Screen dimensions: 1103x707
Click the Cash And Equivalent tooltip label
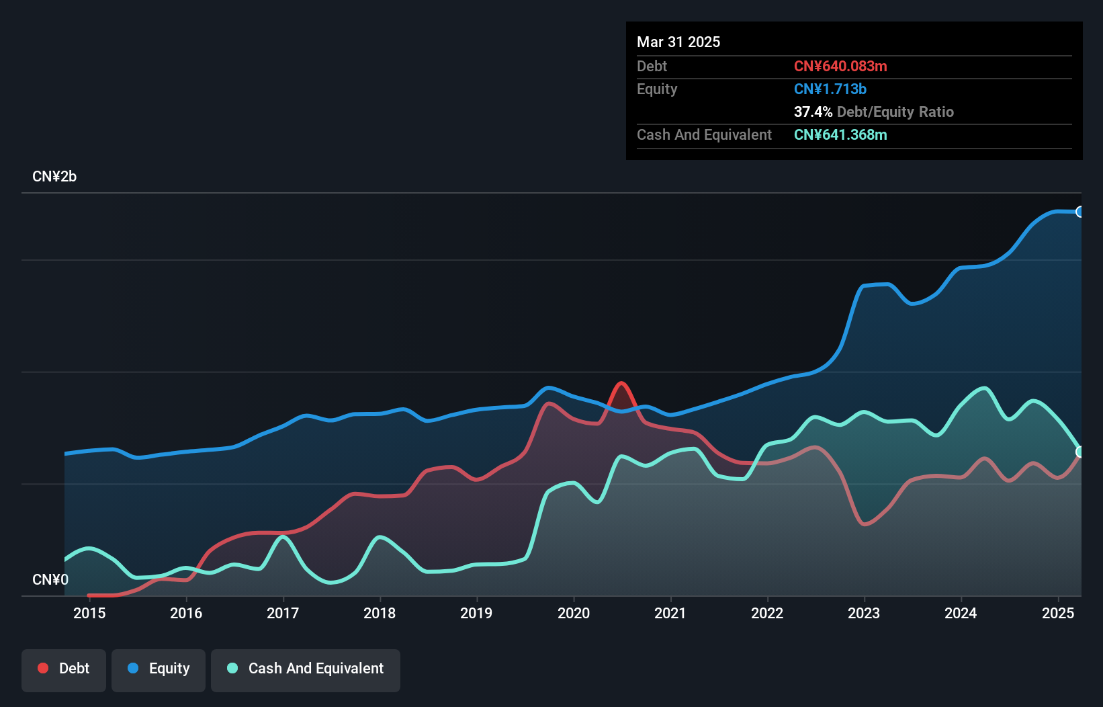[704, 134]
